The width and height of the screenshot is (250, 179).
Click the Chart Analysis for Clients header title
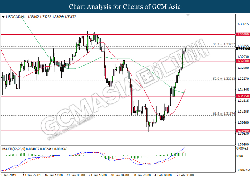pyautogui.click(x=125, y=6)
